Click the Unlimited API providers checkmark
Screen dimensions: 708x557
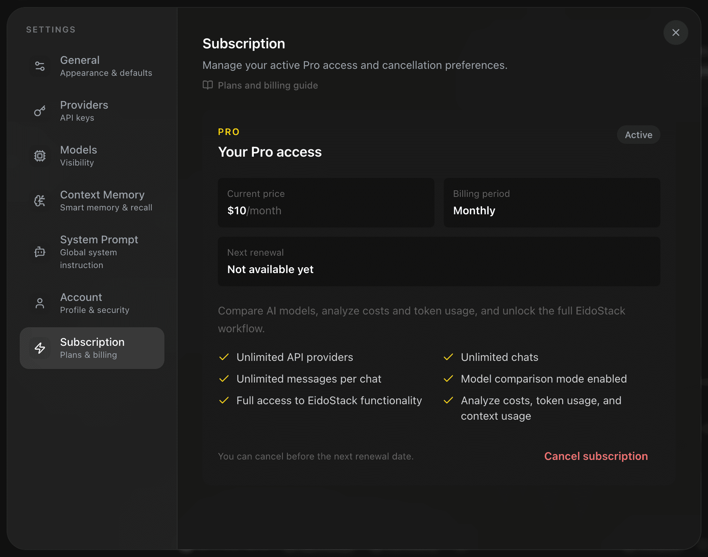(x=224, y=357)
